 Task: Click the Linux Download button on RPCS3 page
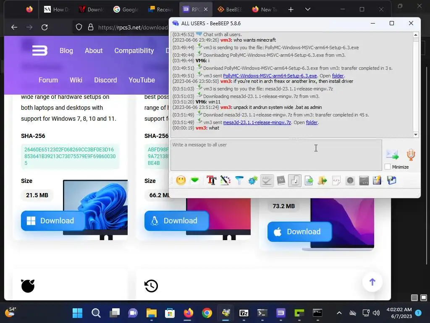176,220
